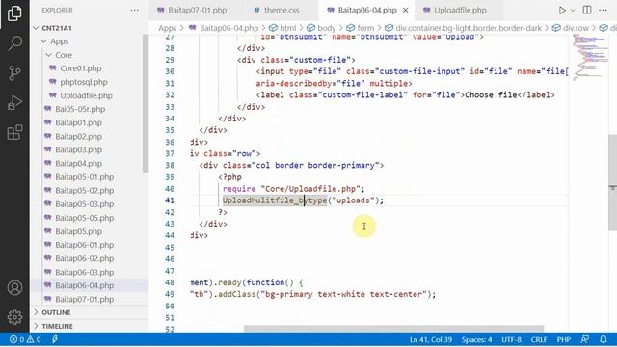Open Source Control view
The width and height of the screenshot is (617, 347).
pos(14,73)
